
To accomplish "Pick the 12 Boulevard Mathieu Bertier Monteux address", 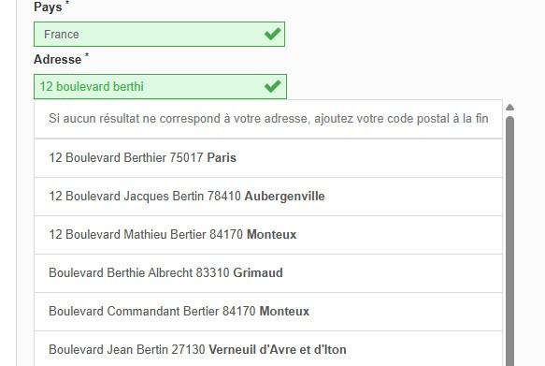I will click(x=268, y=235).
